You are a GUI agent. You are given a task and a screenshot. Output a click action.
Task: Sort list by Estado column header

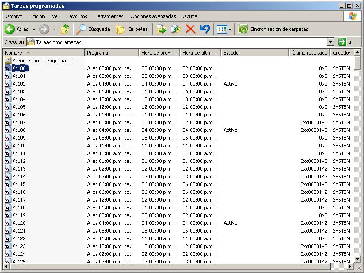[255, 53]
